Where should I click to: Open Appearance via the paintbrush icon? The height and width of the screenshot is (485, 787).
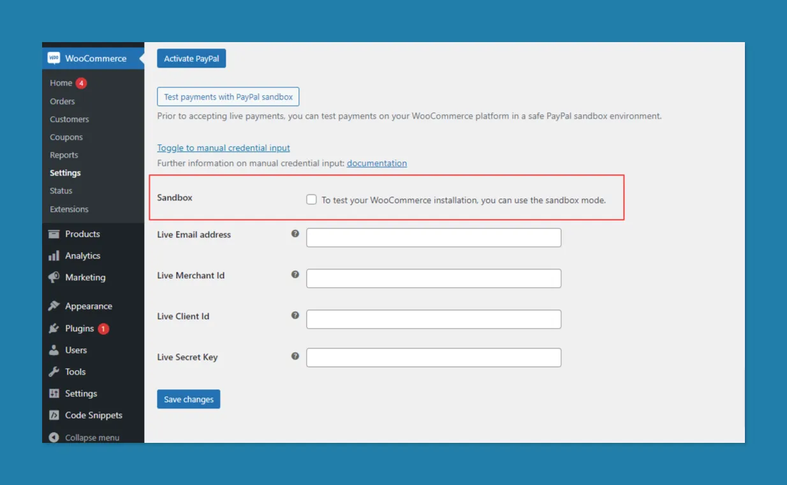tap(54, 306)
